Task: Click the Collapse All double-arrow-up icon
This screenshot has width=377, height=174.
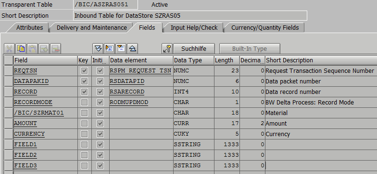Action: [133, 49]
